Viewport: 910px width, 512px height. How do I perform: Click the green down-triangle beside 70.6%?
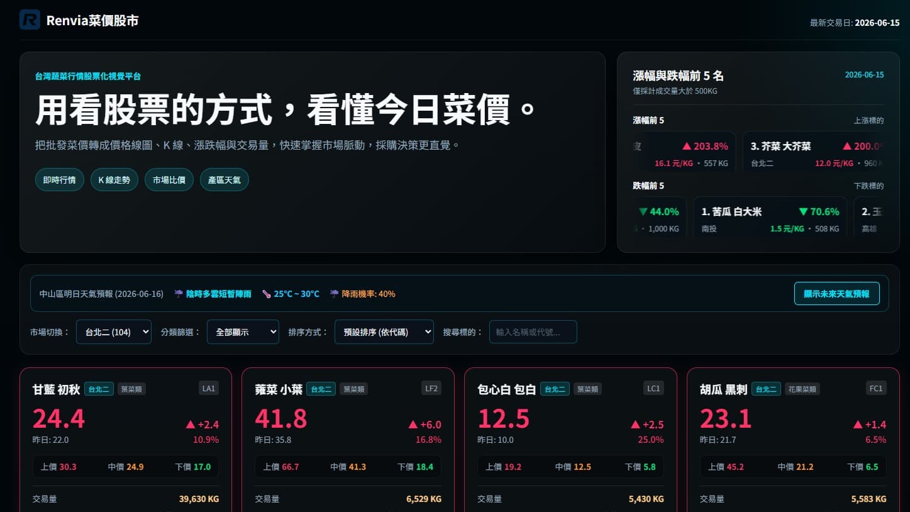pos(803,212)
